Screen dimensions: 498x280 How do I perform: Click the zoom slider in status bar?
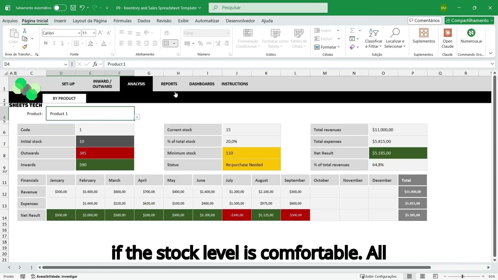coord(463,276)
